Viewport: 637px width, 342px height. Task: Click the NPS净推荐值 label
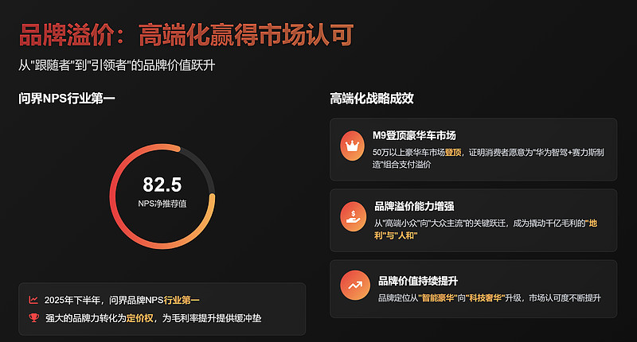pos(162,204)
